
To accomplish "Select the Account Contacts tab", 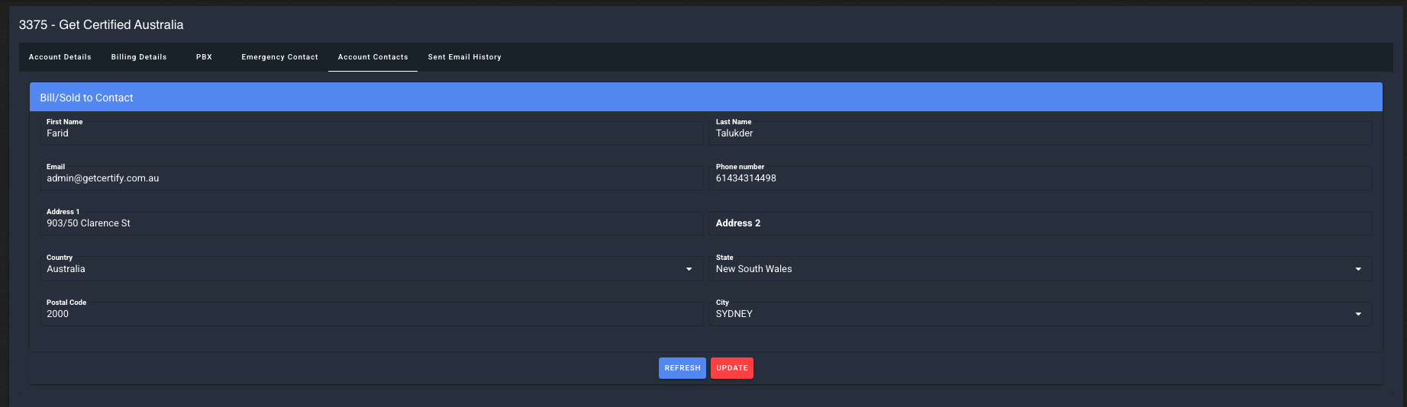I will 373,57.
